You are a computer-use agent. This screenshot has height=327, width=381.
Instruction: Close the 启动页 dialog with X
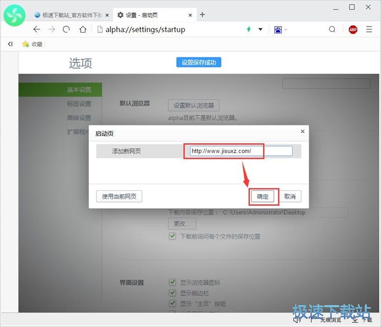[303, 132]
